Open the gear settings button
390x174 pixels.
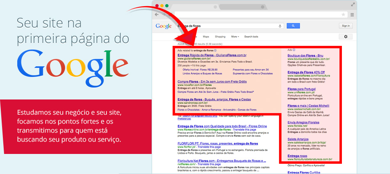pos(346,37)
